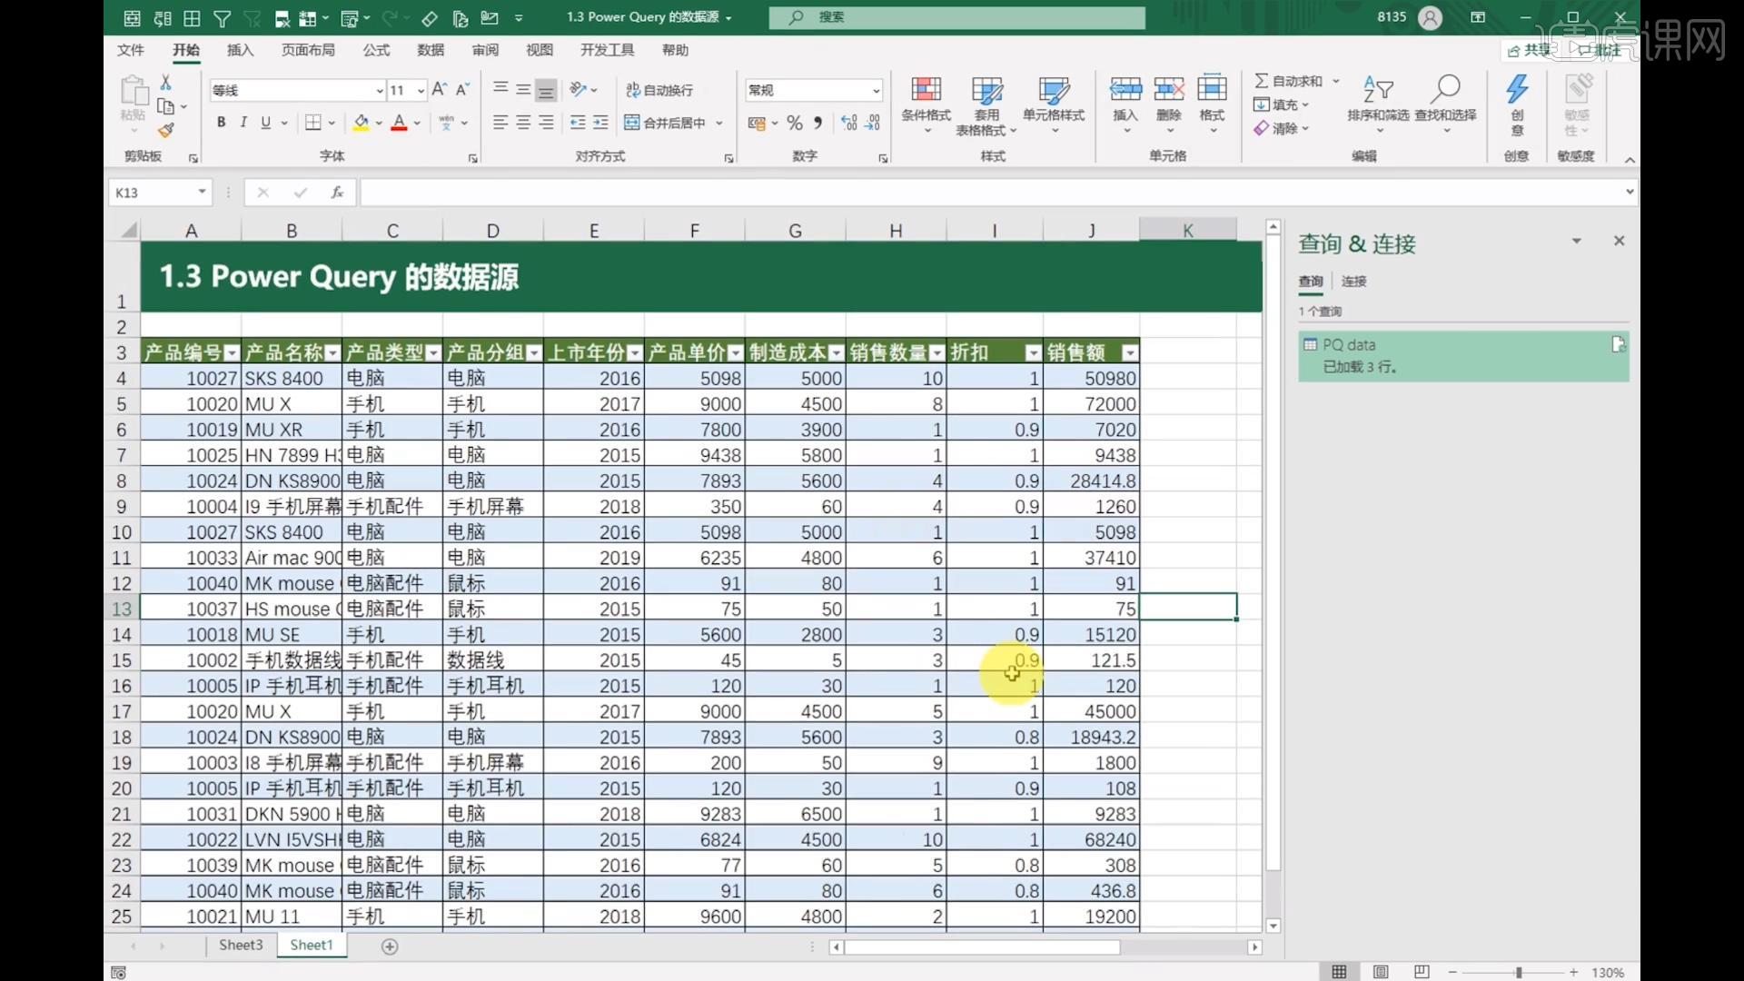Viewport: 1744px width, 981px height.
Task: Click the 共享 Share button
Action: [1534, 50]
